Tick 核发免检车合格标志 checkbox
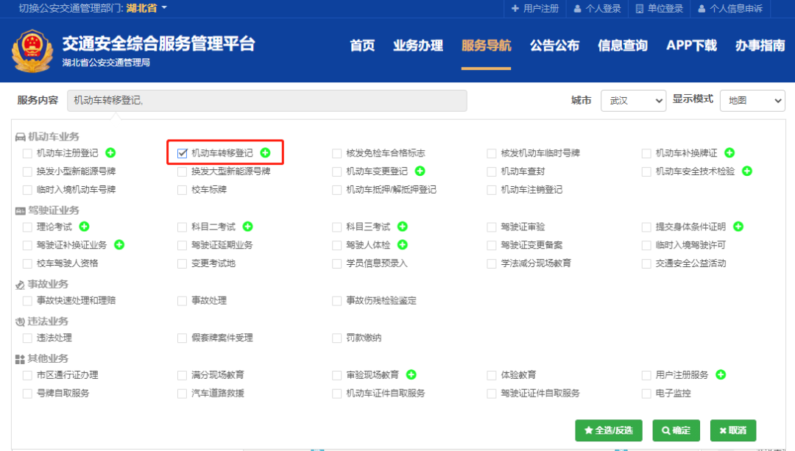Screen dimensions: 795x451 pos(336,153)
